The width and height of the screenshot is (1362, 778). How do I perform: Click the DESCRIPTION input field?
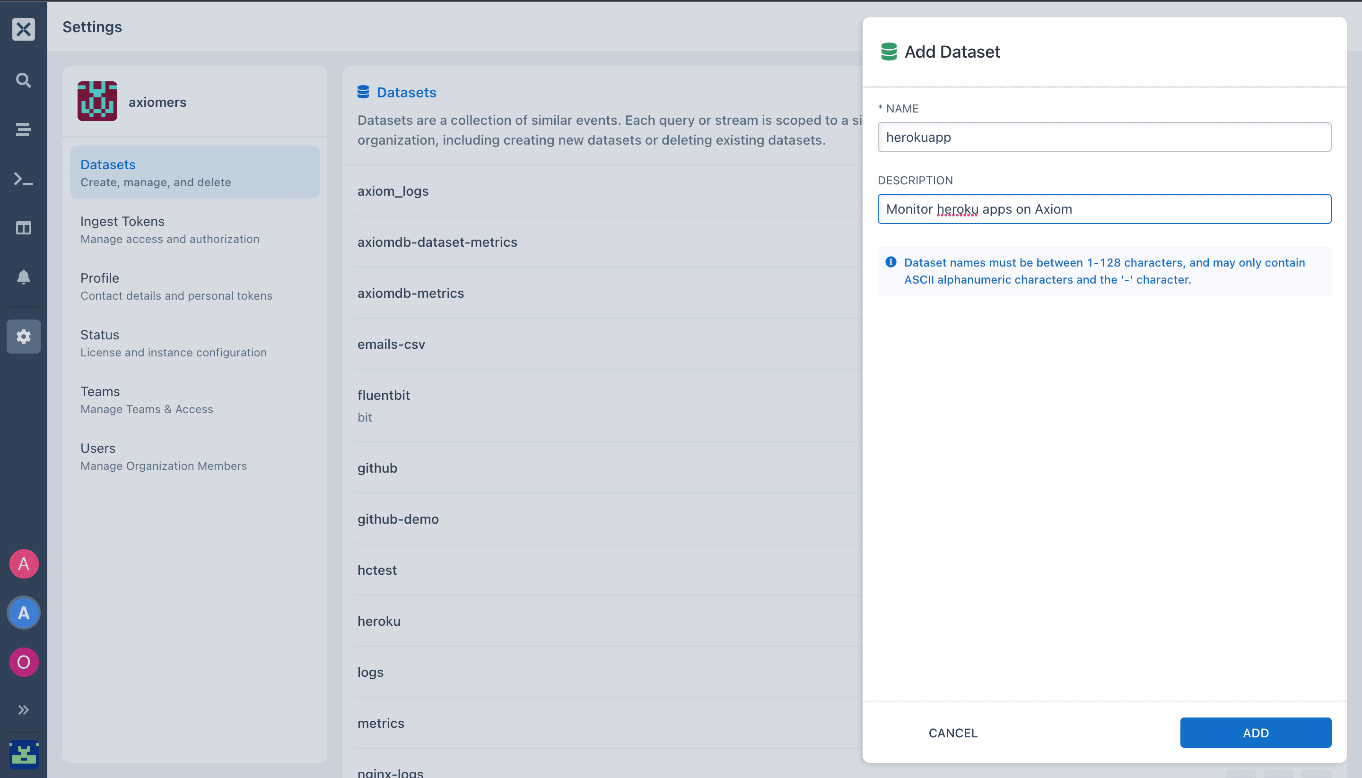1104,209
